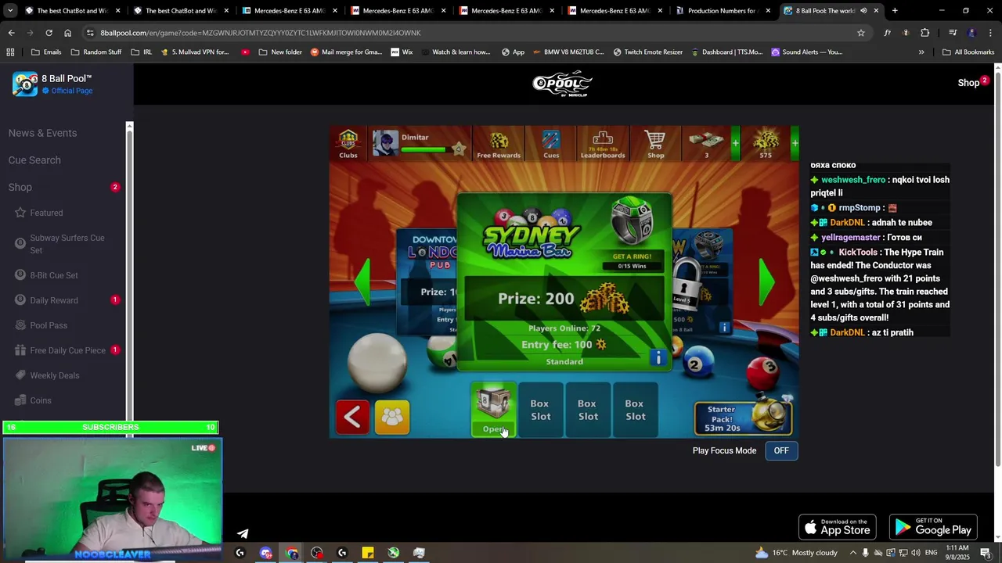Open Sydney Marina Bar info icon
Viewport: 1002px width, 563px height.
[x=658, y=357]
